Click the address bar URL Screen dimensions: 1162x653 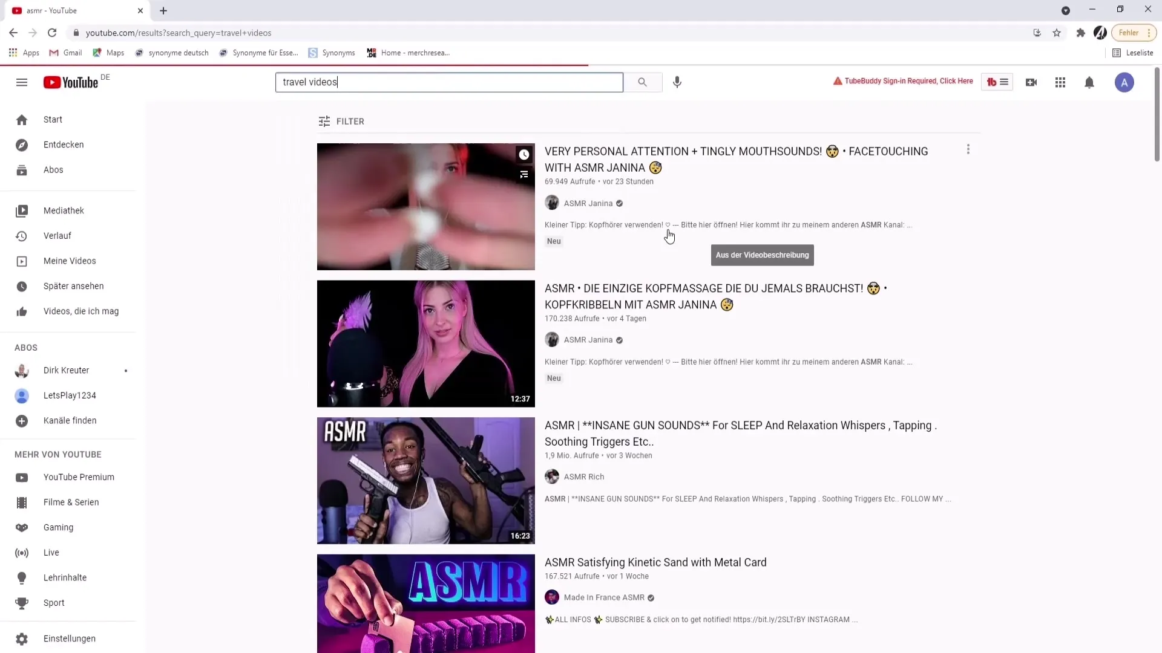[x=179, y=33]
